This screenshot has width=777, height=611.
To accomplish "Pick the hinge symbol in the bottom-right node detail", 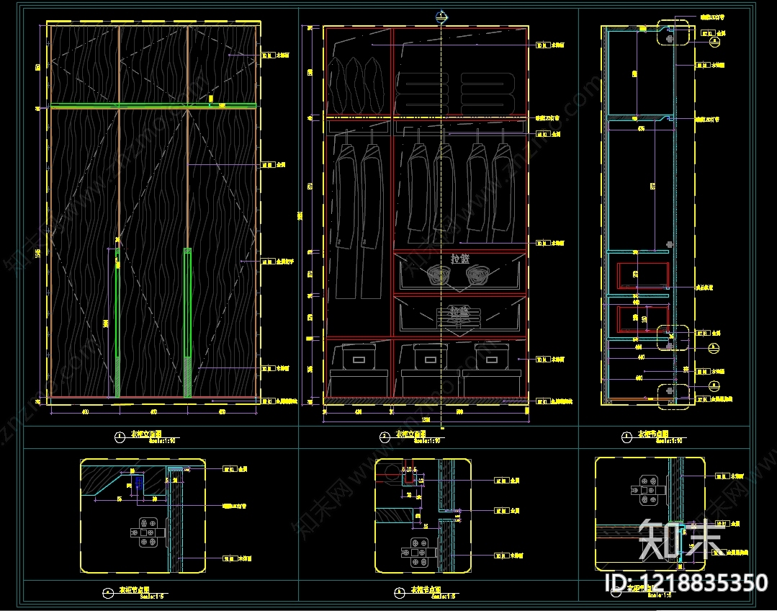I will click(647, 490).
